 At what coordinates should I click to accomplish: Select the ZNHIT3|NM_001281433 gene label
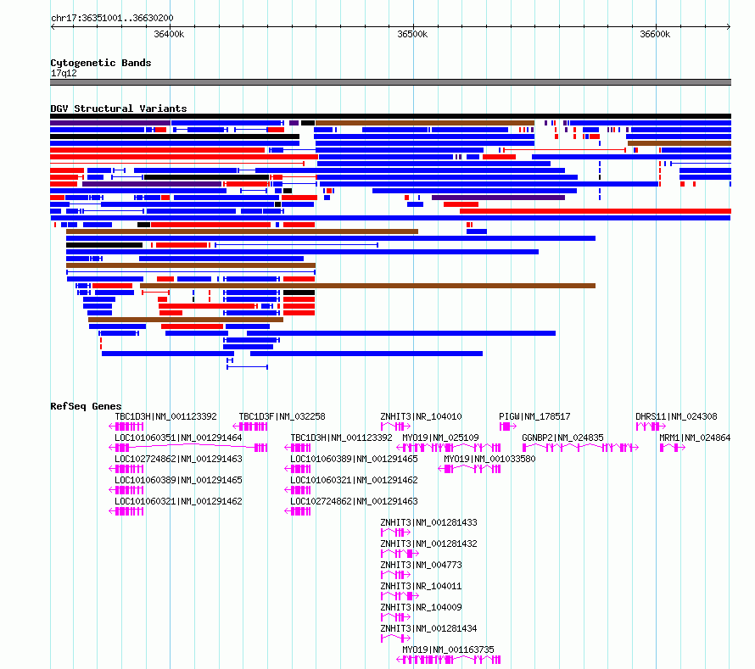(428, 522)
